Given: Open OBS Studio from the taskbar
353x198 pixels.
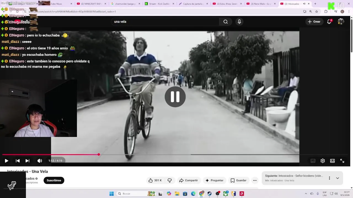Looking at the screenshot, I should click(x=218, y=194).
